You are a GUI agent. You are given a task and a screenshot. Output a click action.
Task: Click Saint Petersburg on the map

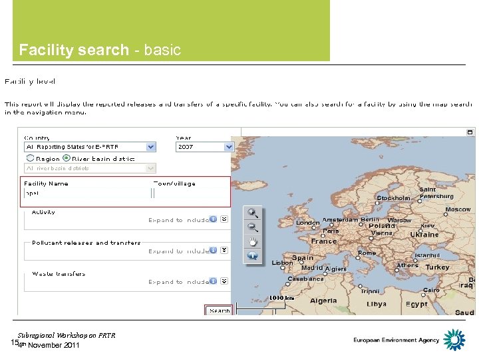tap(436, 193)
